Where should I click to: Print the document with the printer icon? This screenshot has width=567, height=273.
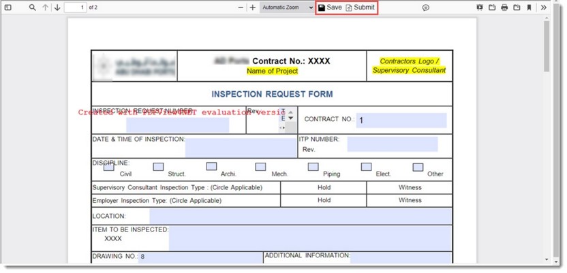504,7
